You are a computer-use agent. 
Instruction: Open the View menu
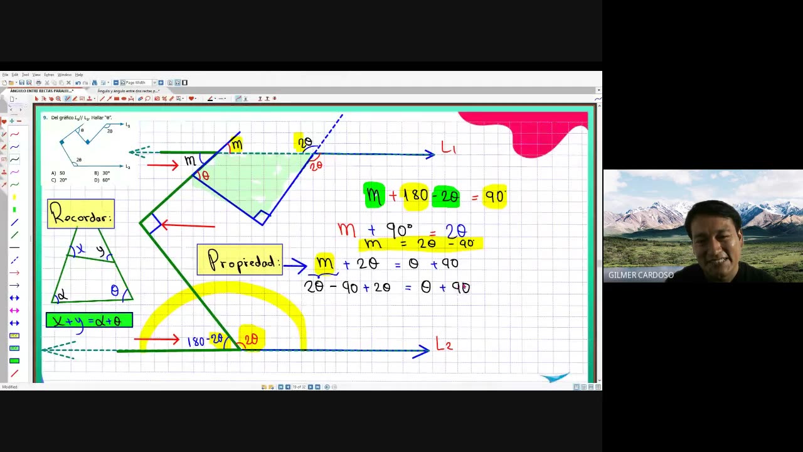point(36,75)
